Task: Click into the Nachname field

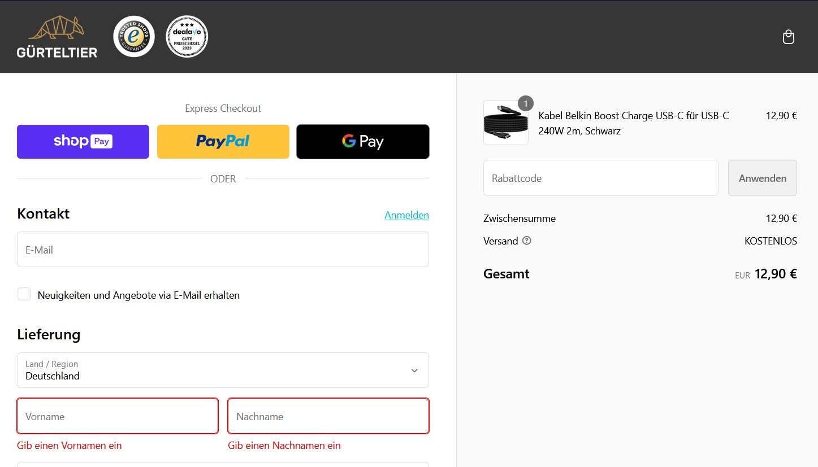Action: click(328, 416)
